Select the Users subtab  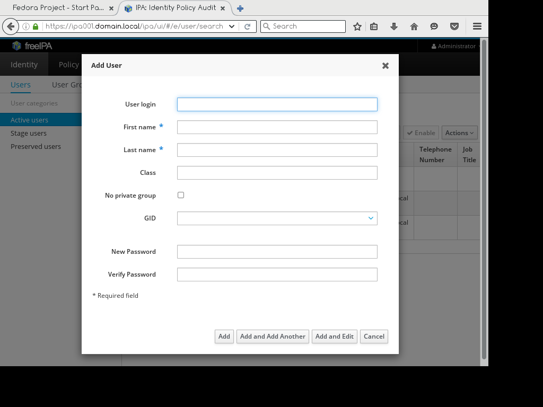(21, 85)
